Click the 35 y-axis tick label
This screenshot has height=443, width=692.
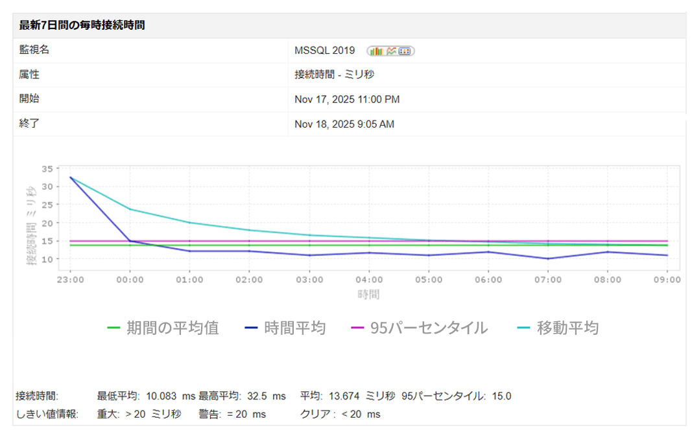pos(47,169)
